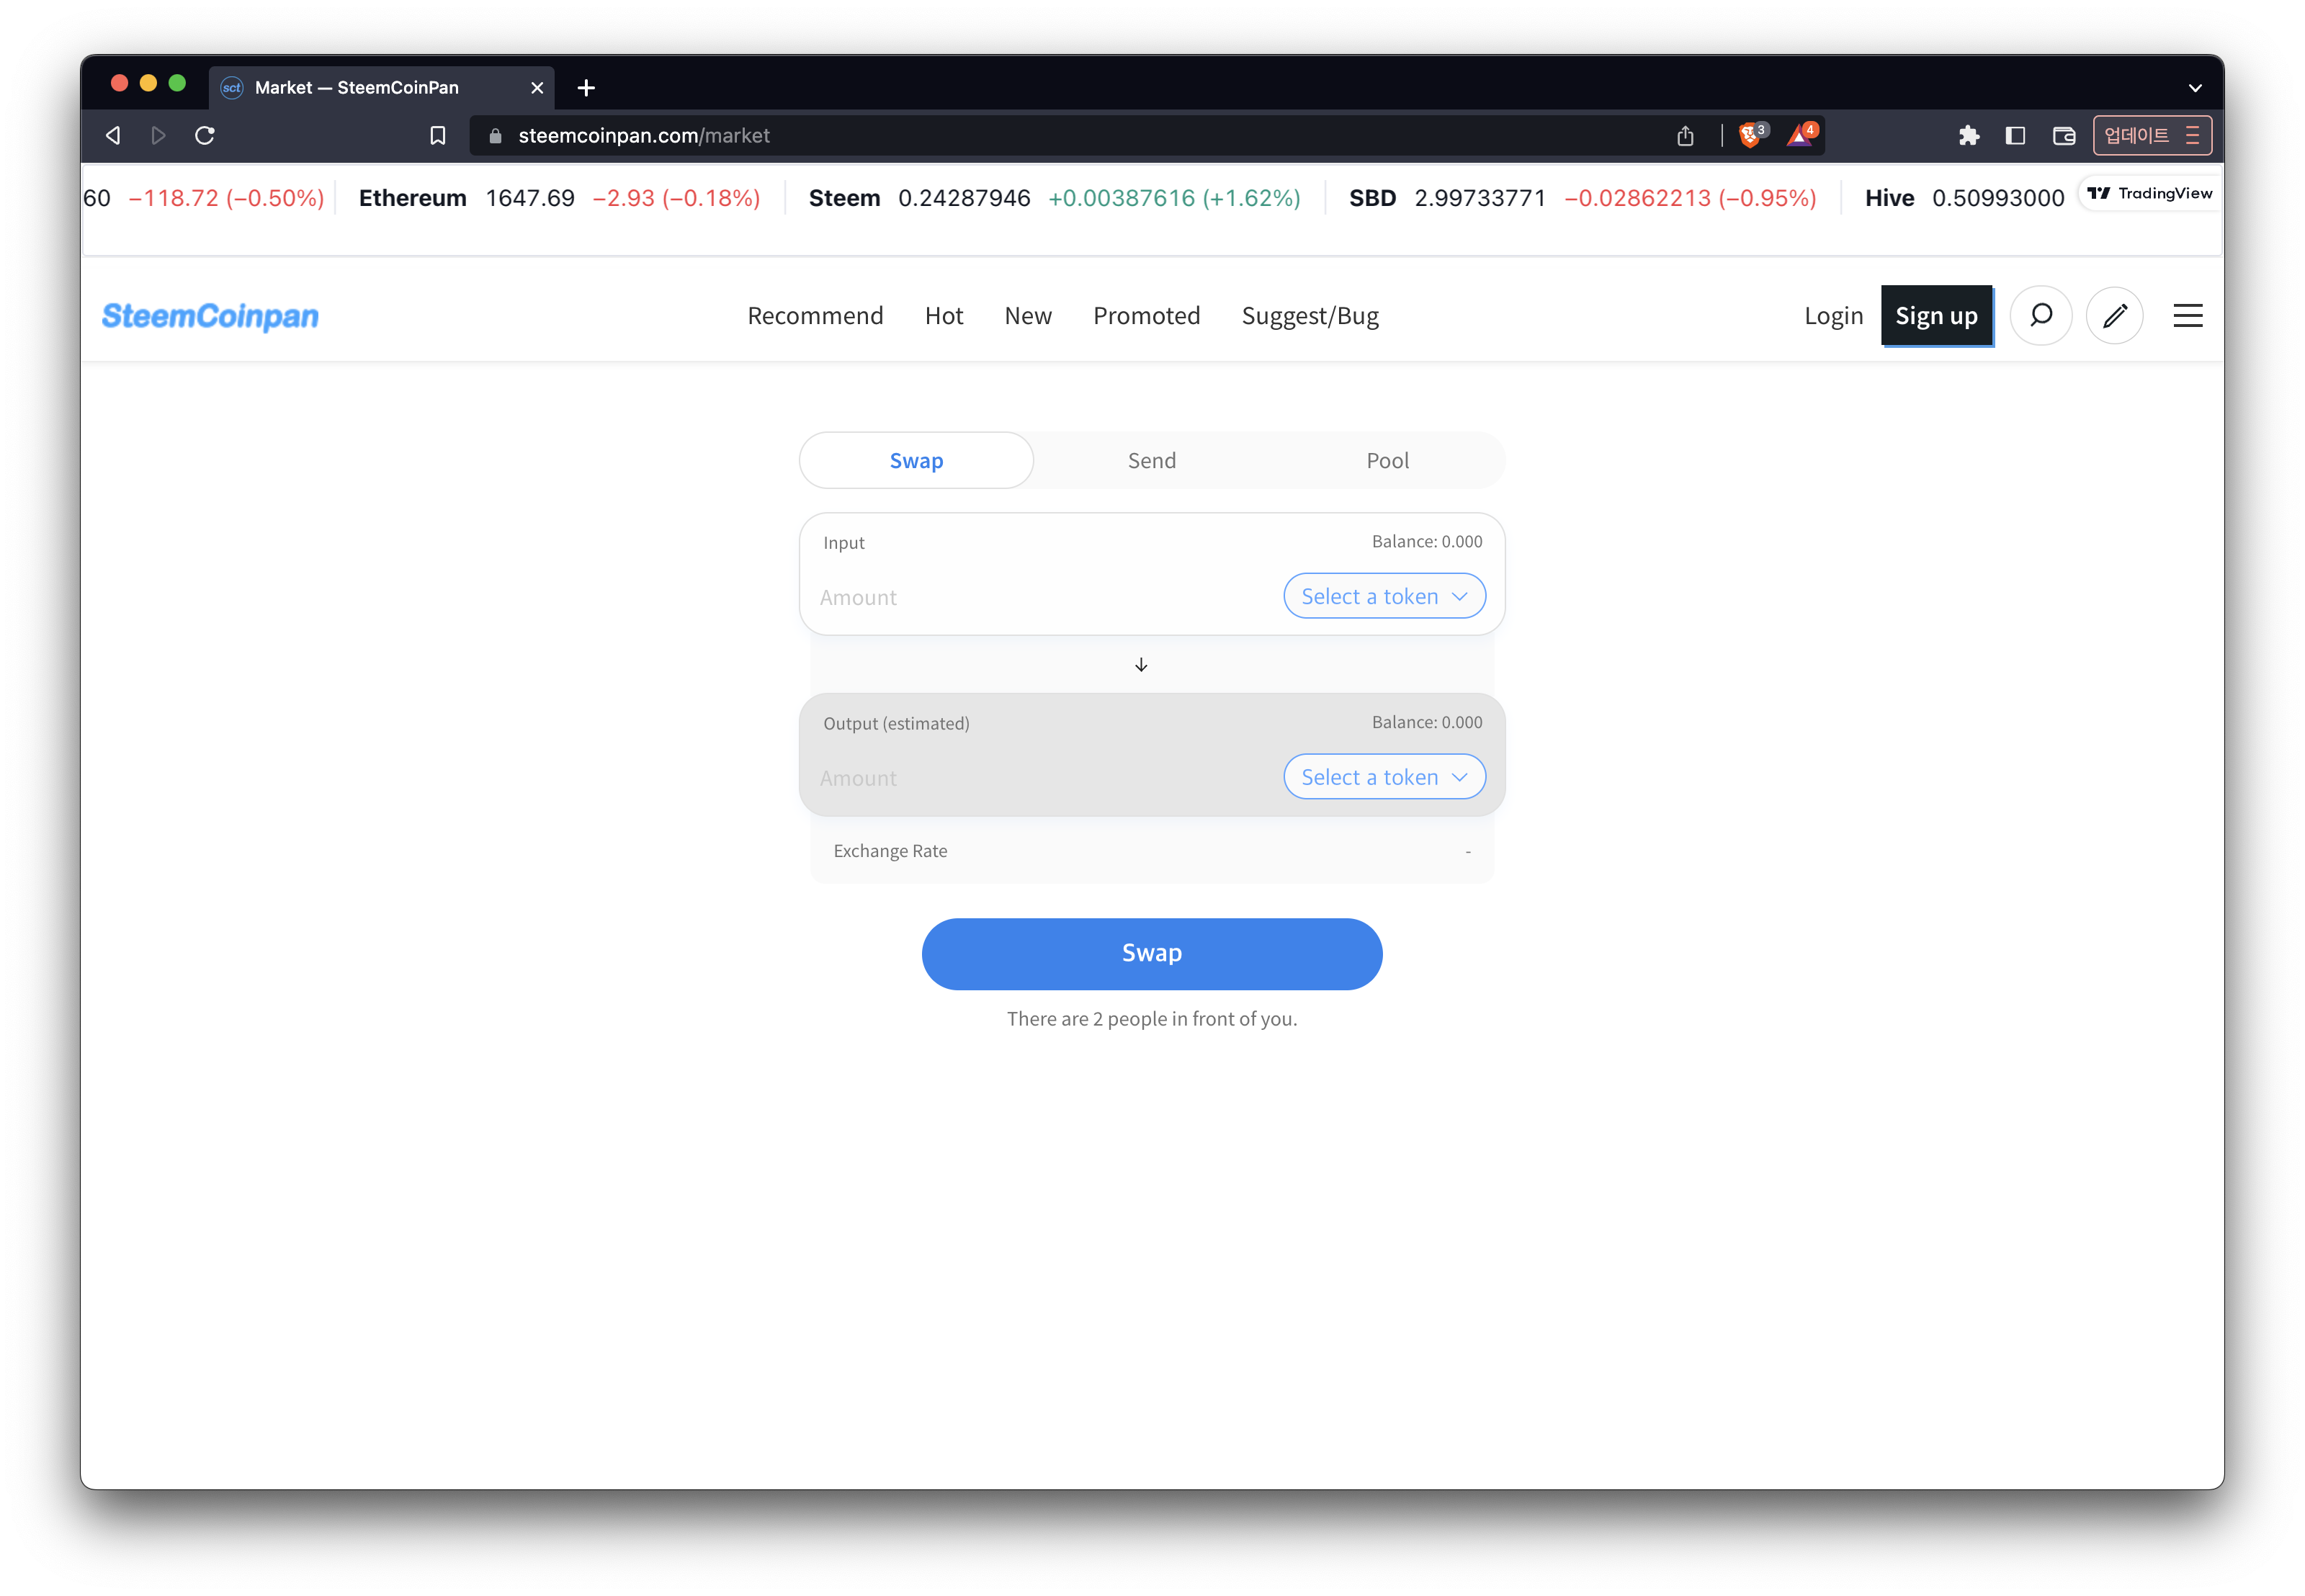Open Input Select a token dropdown

(x=1384, y=596)
